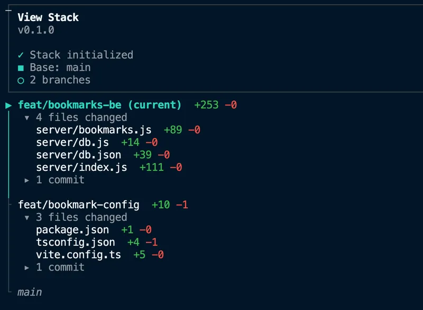This screenshot has height=310, width=423.
Task: Open server/index.js file entry
Action: [x=81, y=167]
